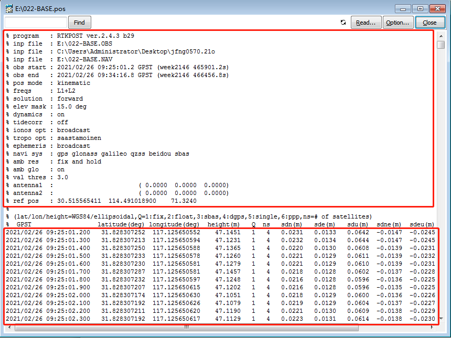Open the Option... settings
Screen dimensions: 451x338
coord(398,23)
